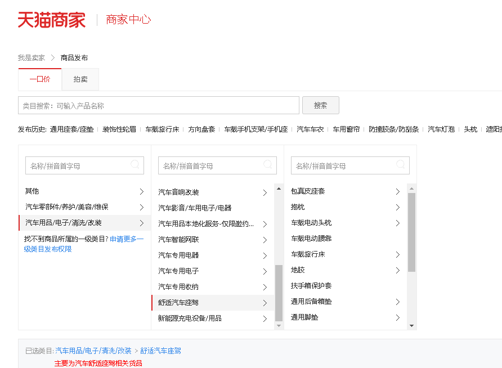Expand arrow next to 汽车用品/电子/清洗/改装
Screen dimensions: 502x368
[x=142, y=223]
